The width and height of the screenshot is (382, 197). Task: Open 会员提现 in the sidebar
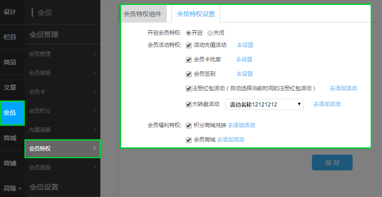[x=62, y=168]
